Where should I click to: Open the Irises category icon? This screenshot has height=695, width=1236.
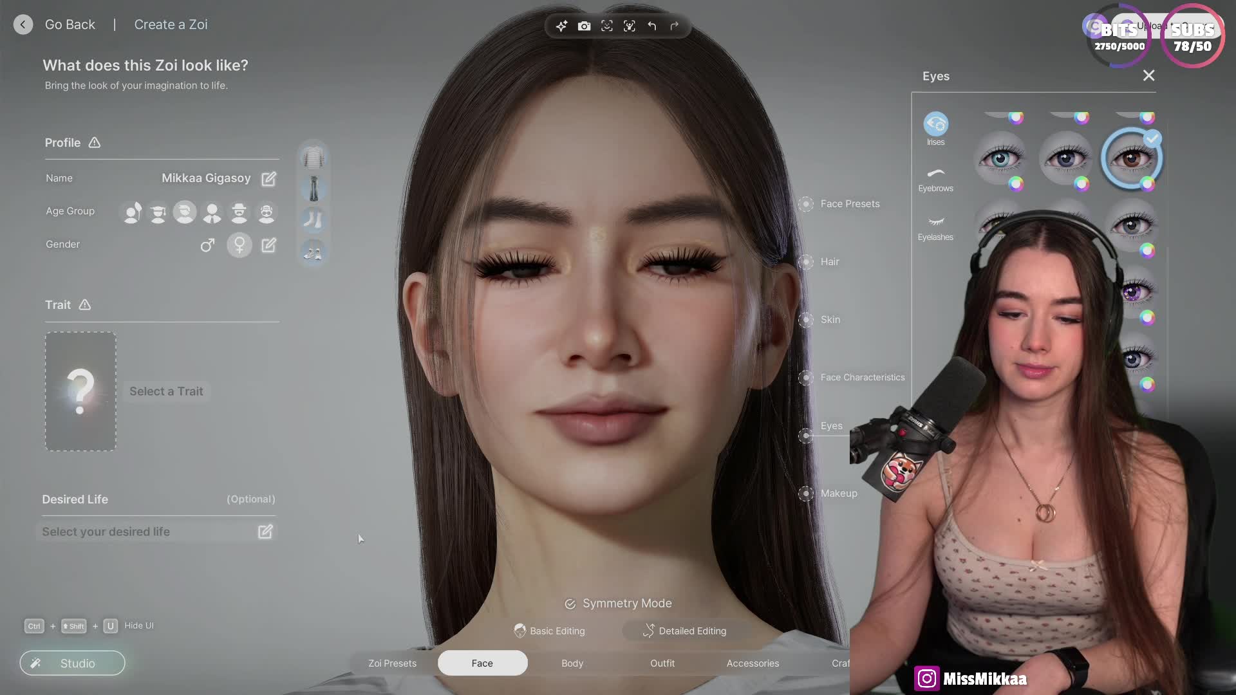(x=935, y=124)
